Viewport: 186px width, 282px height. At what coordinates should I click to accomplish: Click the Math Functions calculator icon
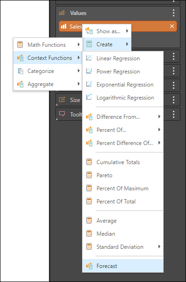click(20, 44)
